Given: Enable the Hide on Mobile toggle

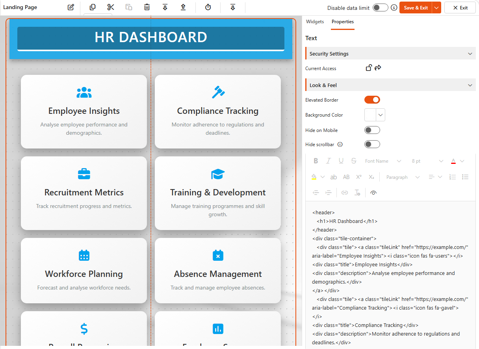Looking at the screenshot, I should click(x=372, y=130).
